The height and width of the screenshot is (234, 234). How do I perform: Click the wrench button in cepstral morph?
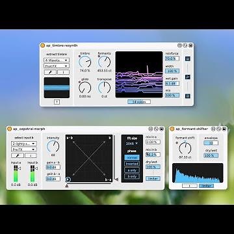point(18,155)
